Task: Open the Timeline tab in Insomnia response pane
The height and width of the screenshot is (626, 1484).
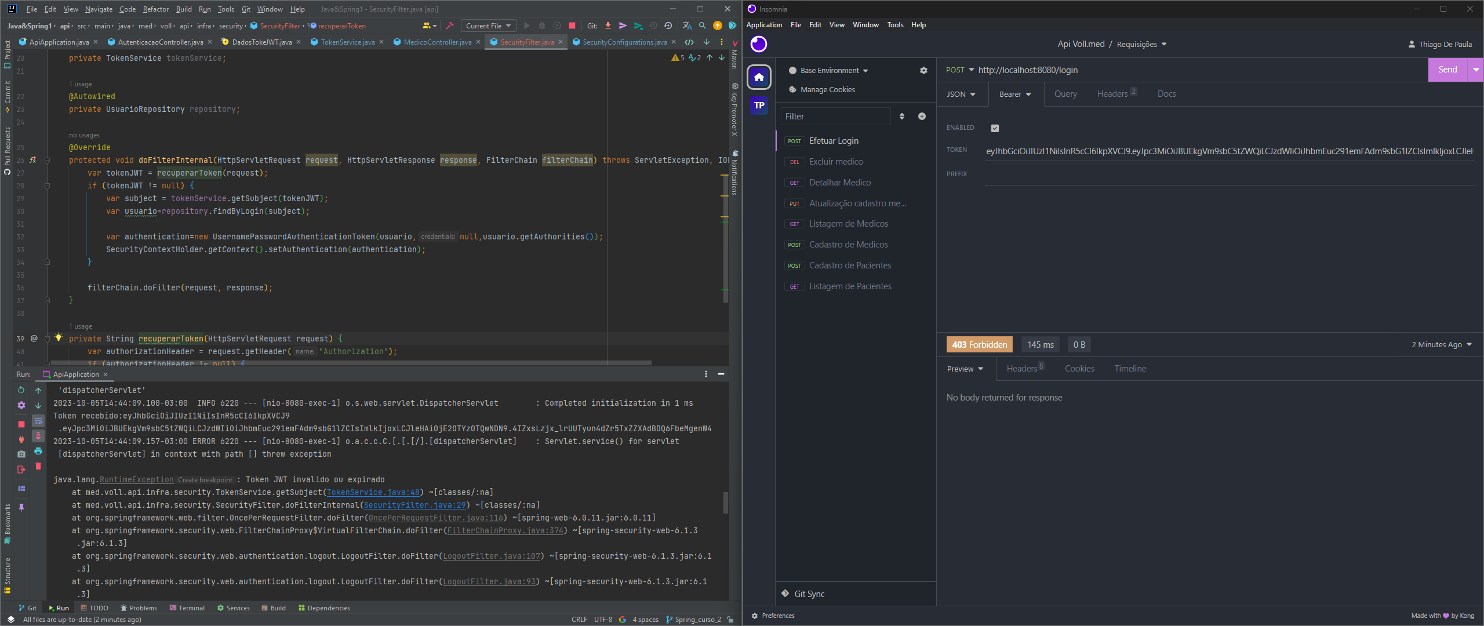Action: [1130, 369]
